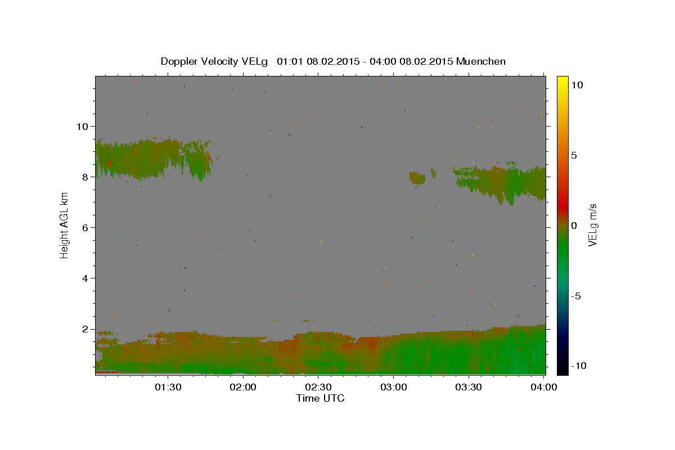Click the 02:00 time tick label
675x450 pixels.
[x=243, y=387]
